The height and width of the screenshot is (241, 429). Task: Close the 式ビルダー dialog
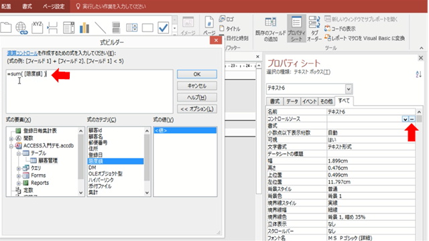tap(216, 40)
